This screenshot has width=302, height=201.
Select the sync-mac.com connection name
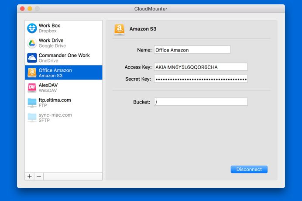point(55,115)
